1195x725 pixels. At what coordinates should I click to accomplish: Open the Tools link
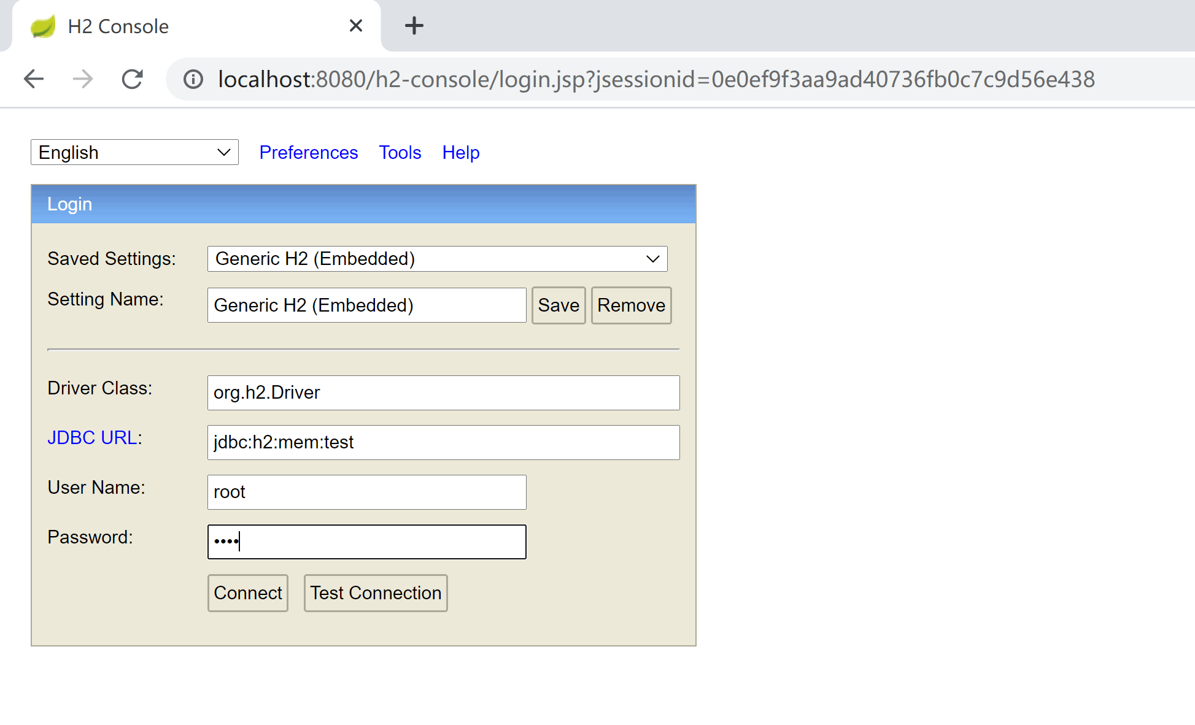(x=400, y=152)
